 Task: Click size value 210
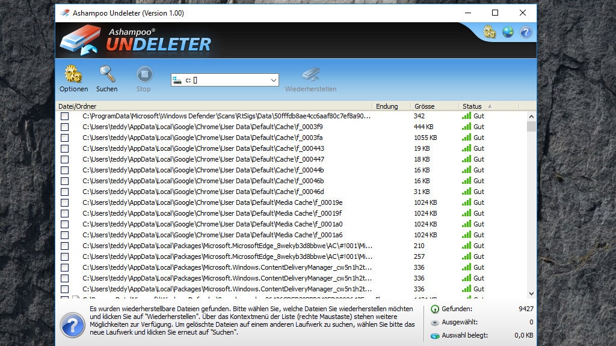click(x=419, y=246)
